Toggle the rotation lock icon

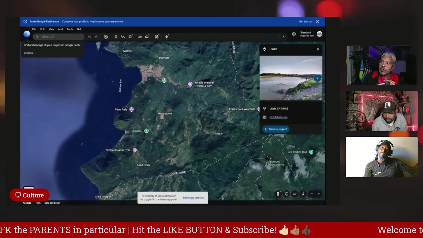(286, 194)
